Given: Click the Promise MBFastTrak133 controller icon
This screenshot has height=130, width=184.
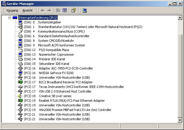Looking at the screenshot, I should coord(20,110).
